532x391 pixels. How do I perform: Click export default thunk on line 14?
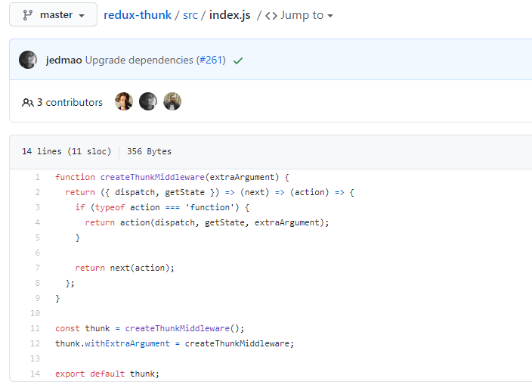(x=107, y=374)
